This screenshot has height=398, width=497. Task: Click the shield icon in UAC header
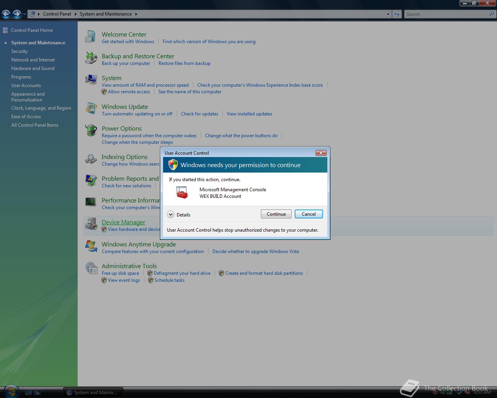[x=173, y=165]
